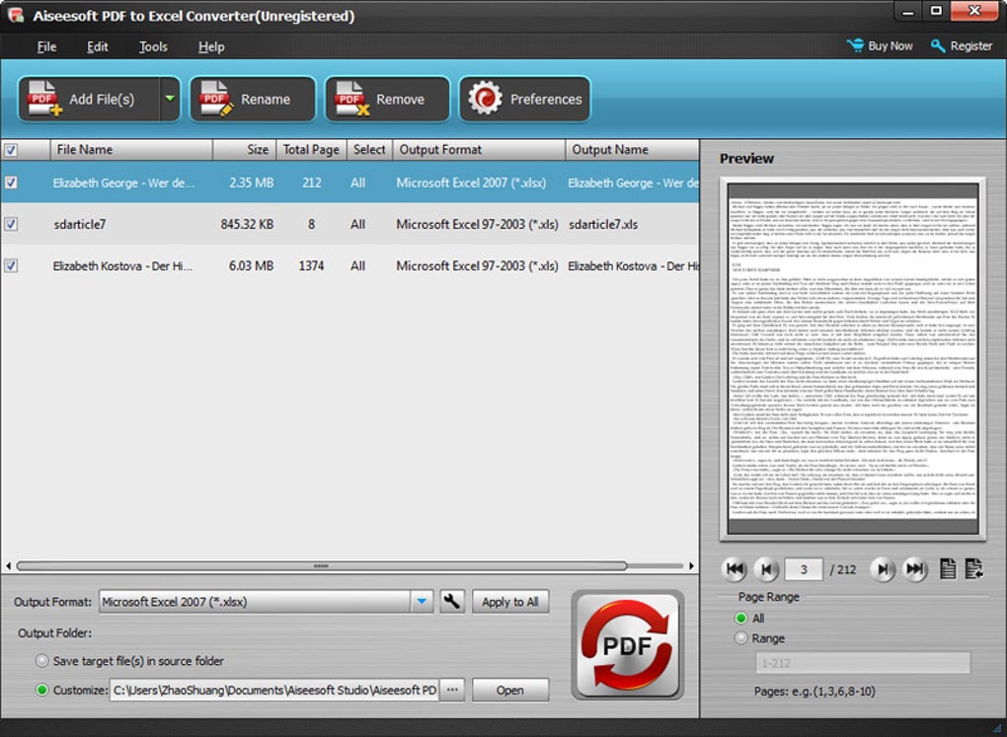Click the Open folder button

click(x=510, y=690)
